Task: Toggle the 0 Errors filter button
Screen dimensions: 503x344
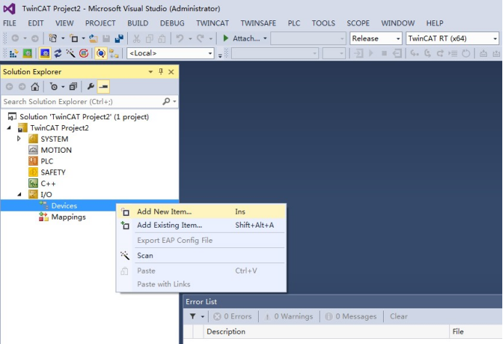Action: pos(233,316)
